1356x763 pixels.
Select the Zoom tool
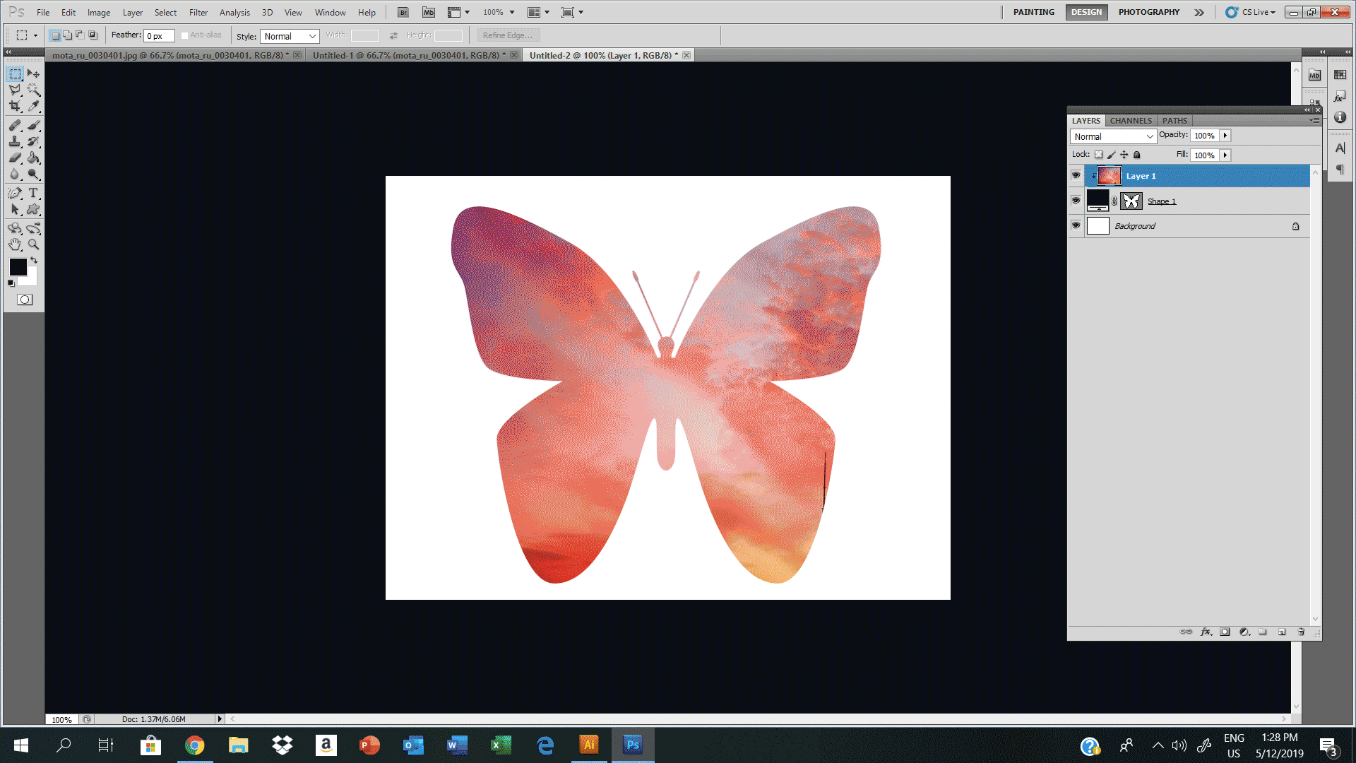point(33,244)
